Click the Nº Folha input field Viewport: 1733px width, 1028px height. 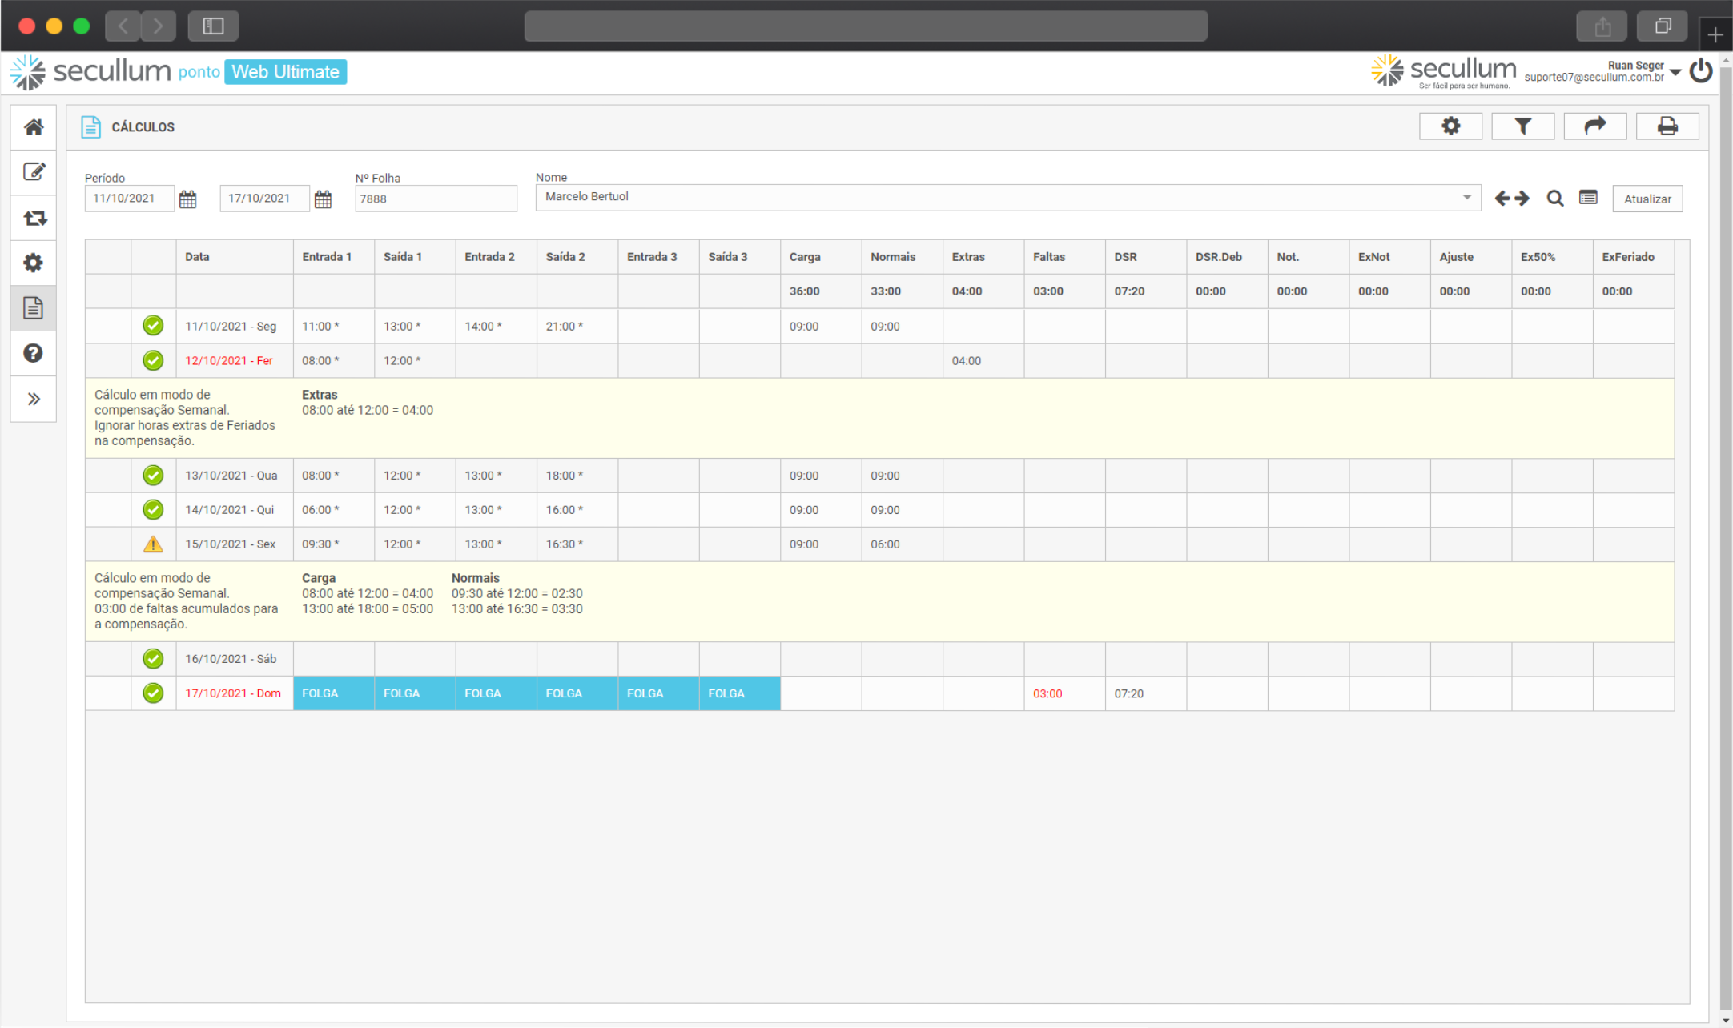pos(436,199)
